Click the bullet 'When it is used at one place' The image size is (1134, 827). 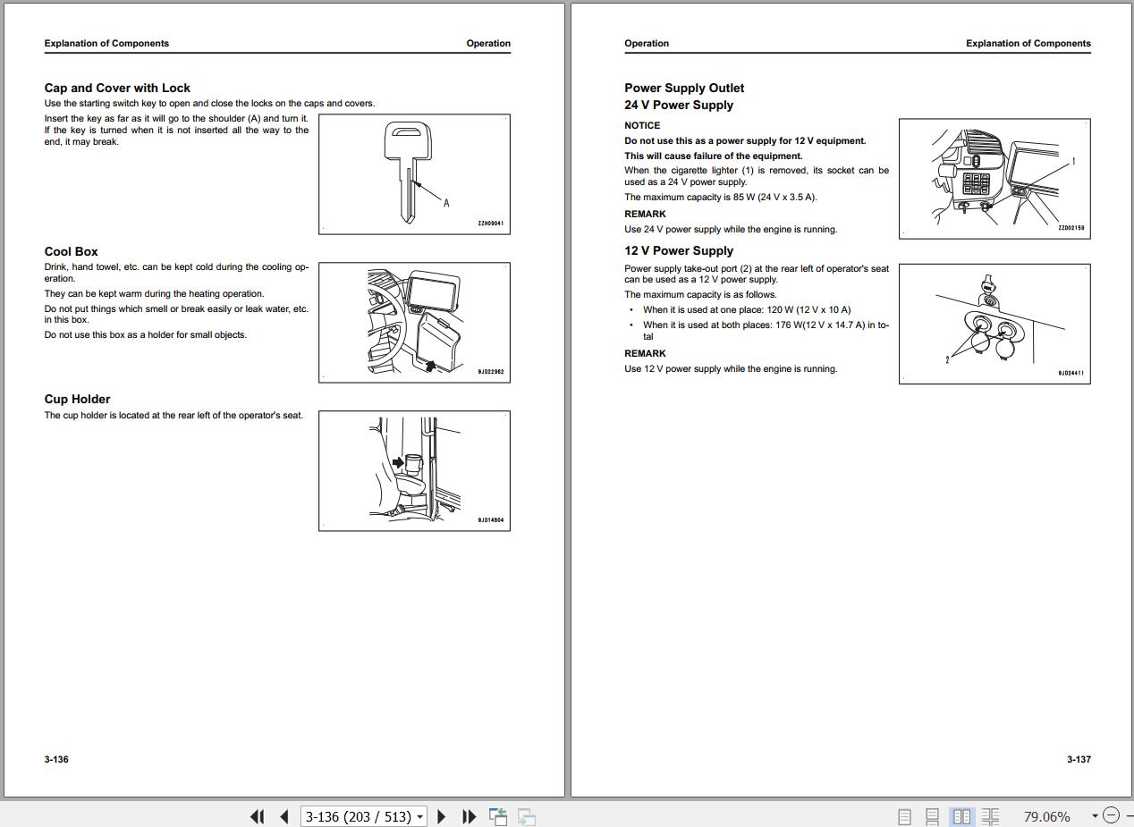coord(747,309)
